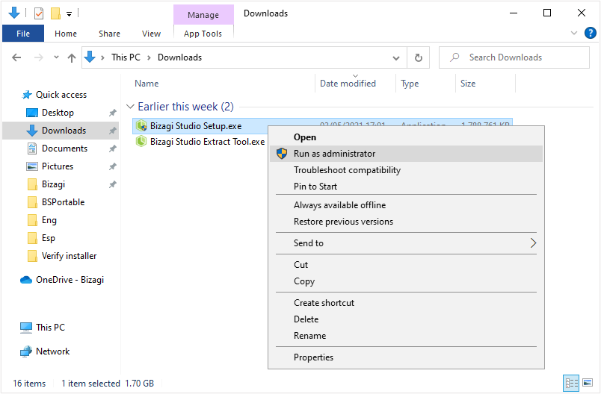Screen dimensions: 601x394
Task: Switch to Details view icon in status bar
Action: [x=572, y=383]
